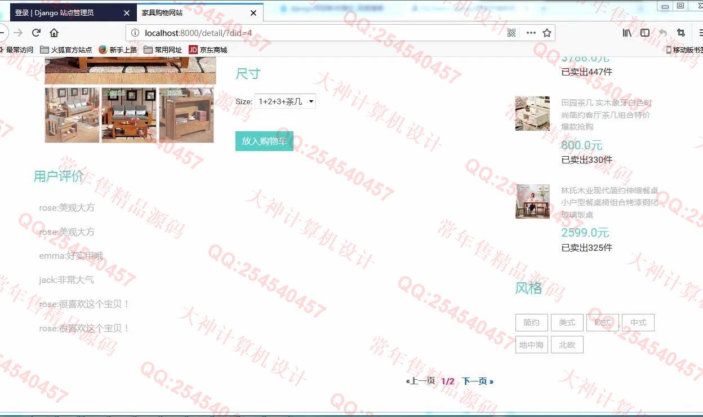Screen dimensions: 703x417
Task: Close the 家具购物网站 tab
Action: coord(253,13)
